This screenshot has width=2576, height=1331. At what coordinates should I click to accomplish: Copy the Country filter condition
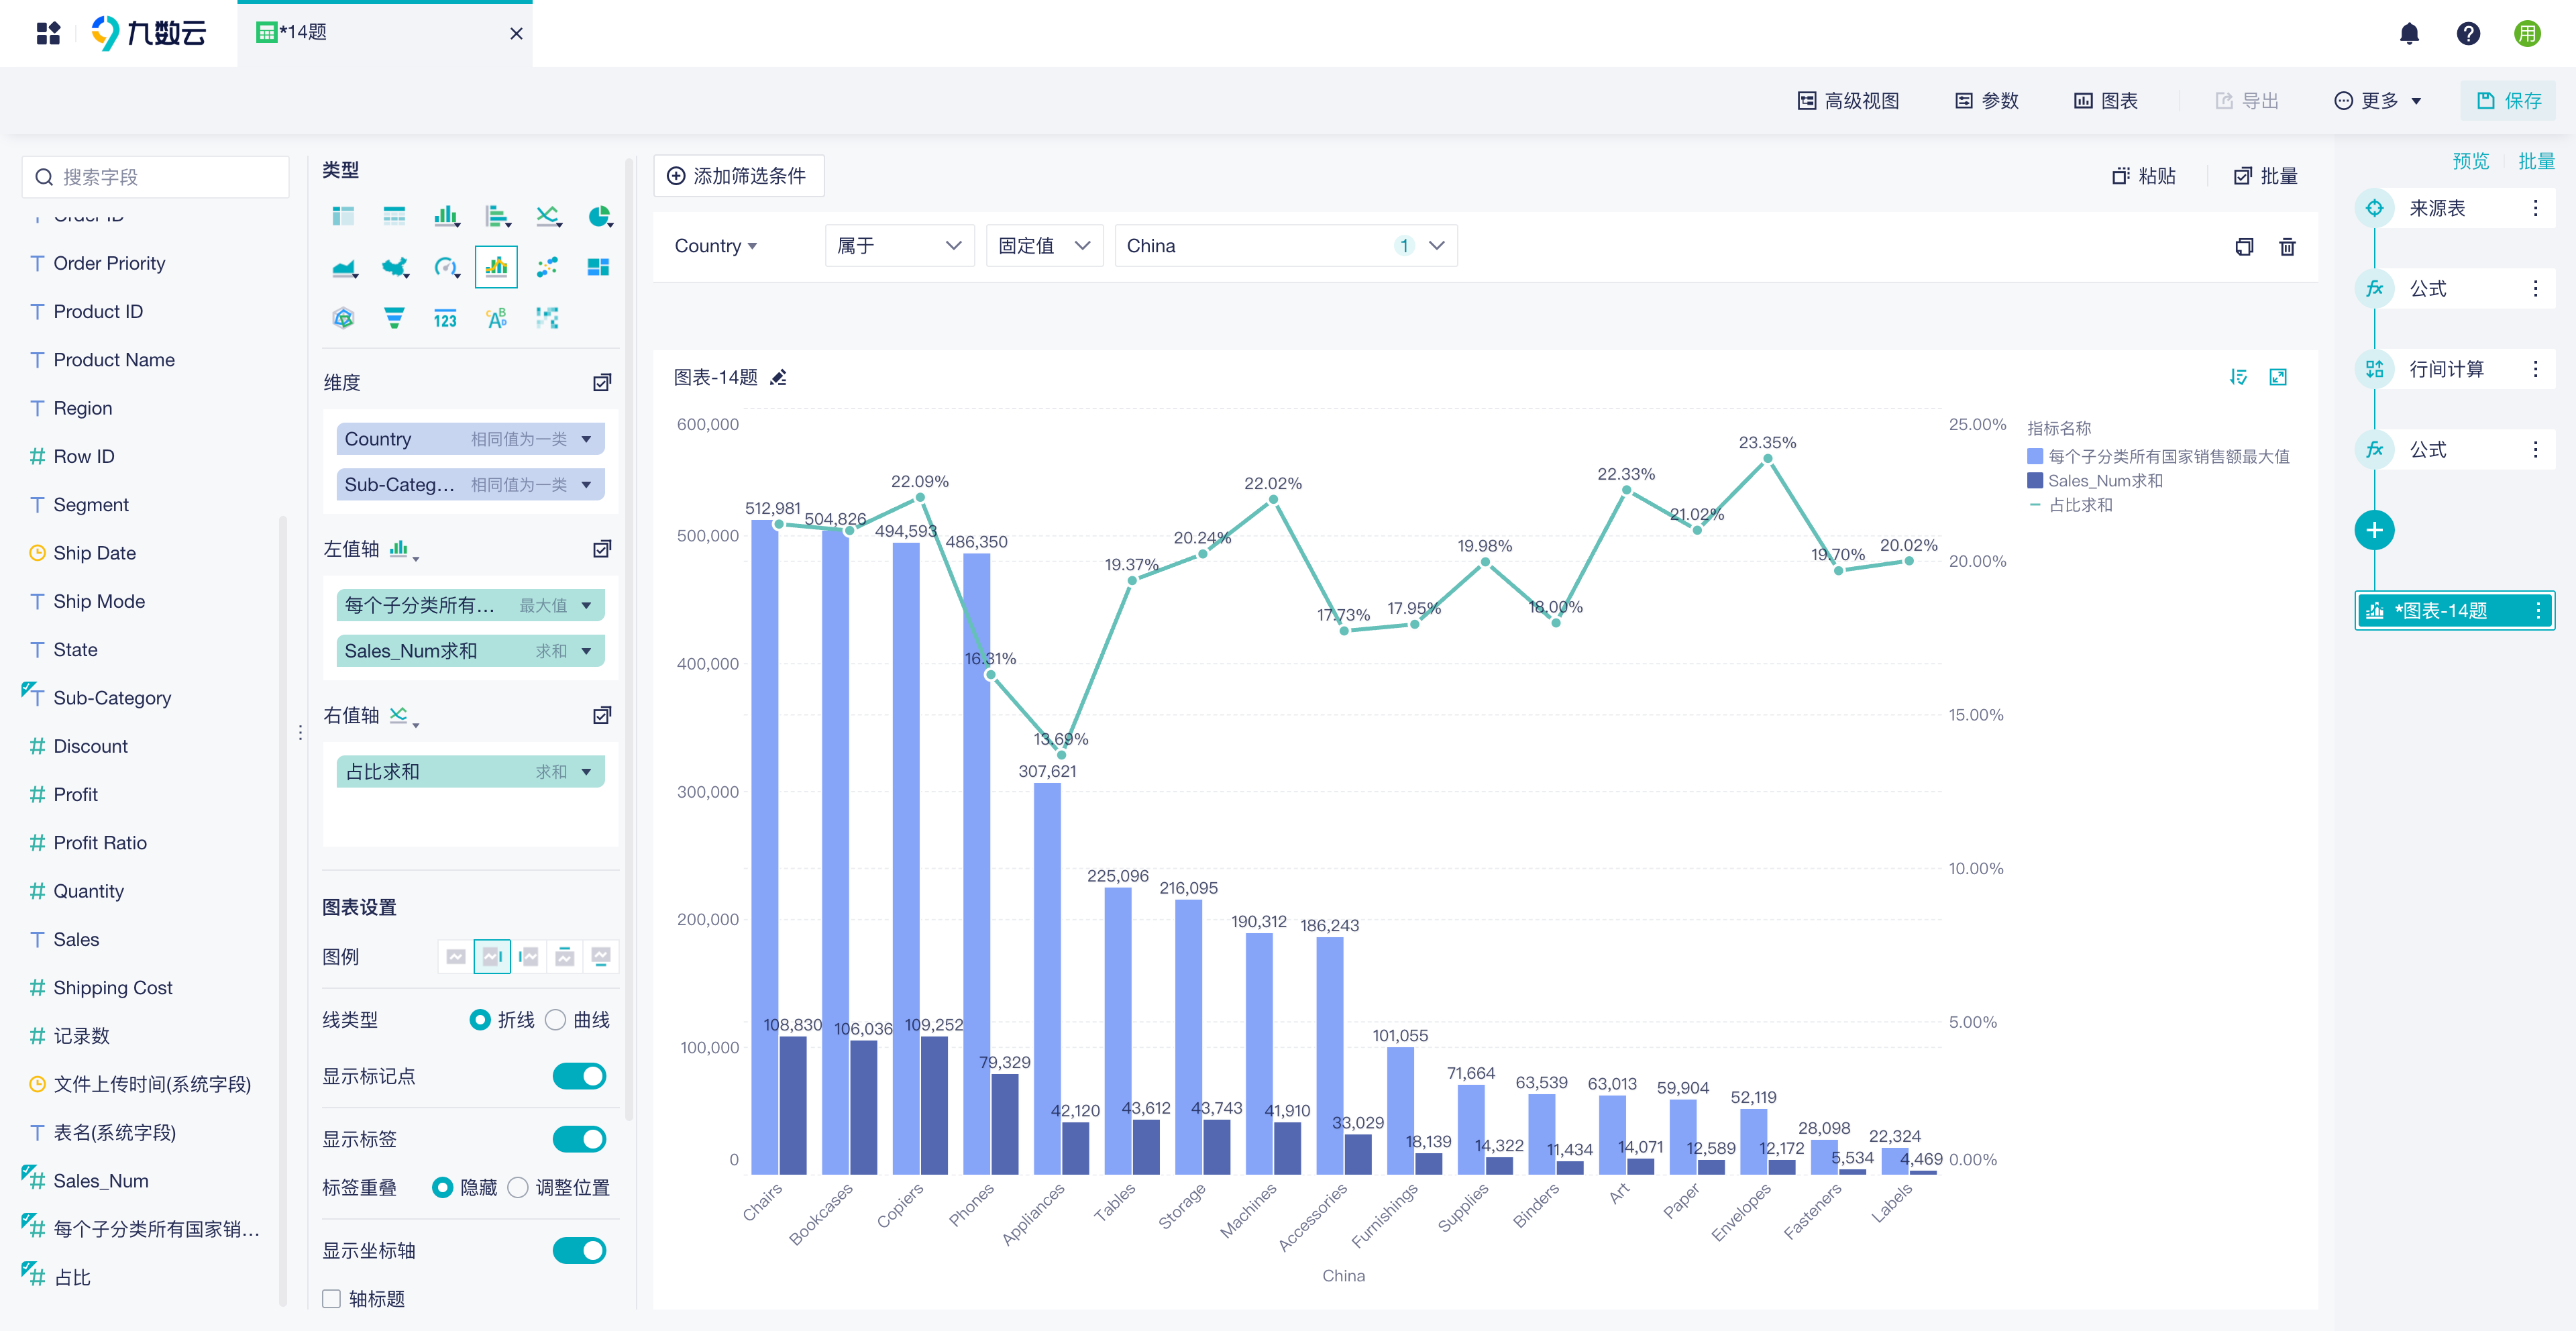2244,246
